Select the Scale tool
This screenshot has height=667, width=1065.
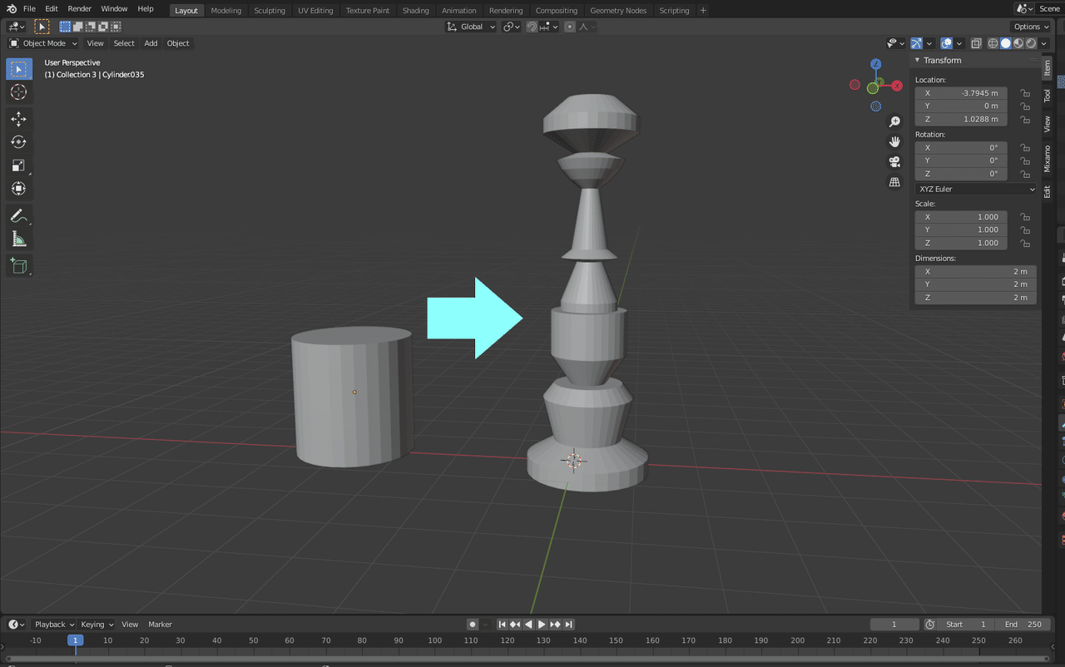(x=19, y=166)
